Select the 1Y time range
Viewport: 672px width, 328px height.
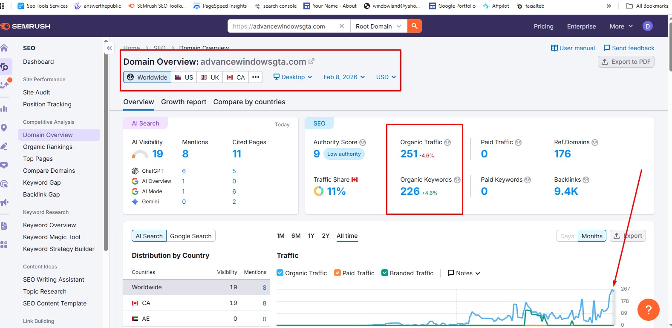point(311,236)
